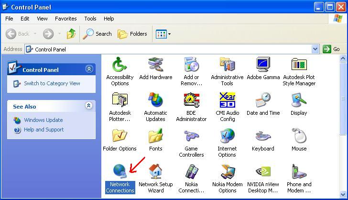Open the Network Connections icon
This screenshot has height=200, width=348.
[x=120, y=172]
